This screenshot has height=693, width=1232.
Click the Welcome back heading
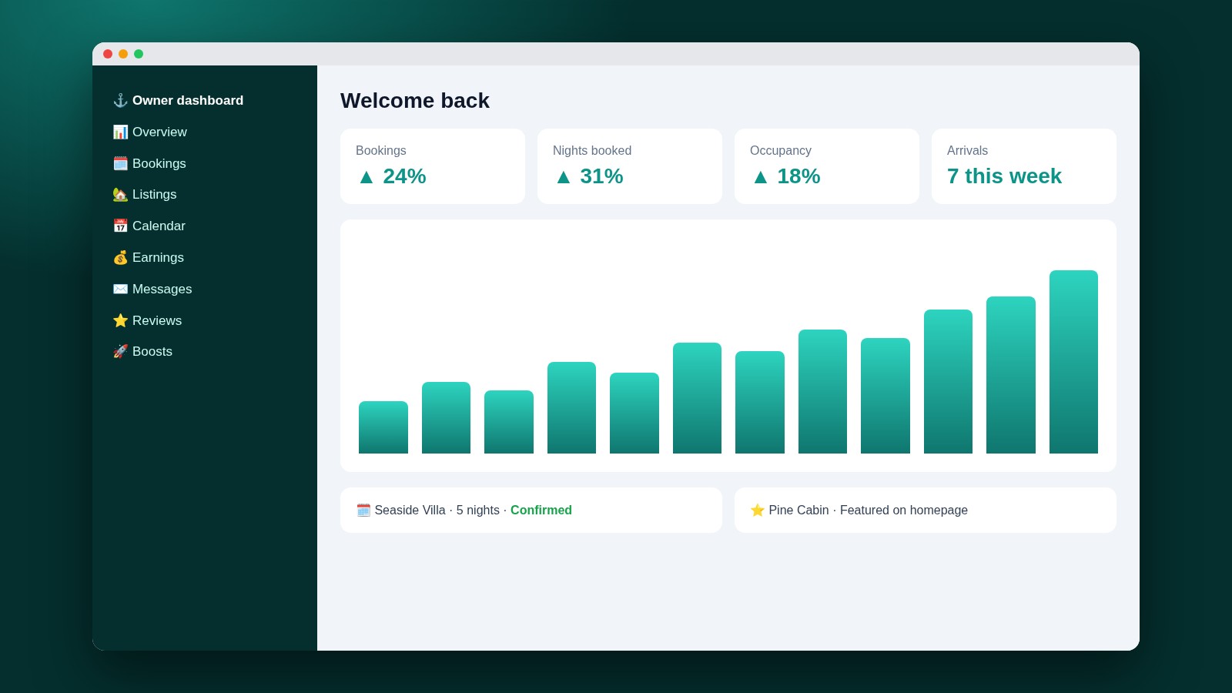[415, 101]
